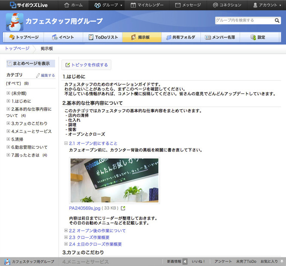Collapse the 2.1 オープン前にすること topic

click(66, 143)
